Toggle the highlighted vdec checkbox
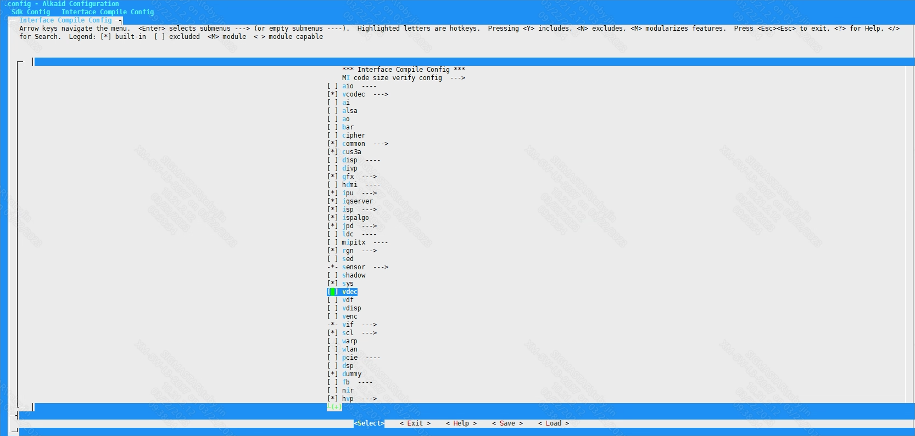Viewport: 915px width, 436px height. coord(332,292)
